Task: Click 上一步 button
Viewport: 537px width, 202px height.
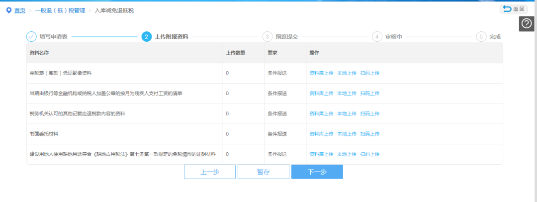Action: 210,172
